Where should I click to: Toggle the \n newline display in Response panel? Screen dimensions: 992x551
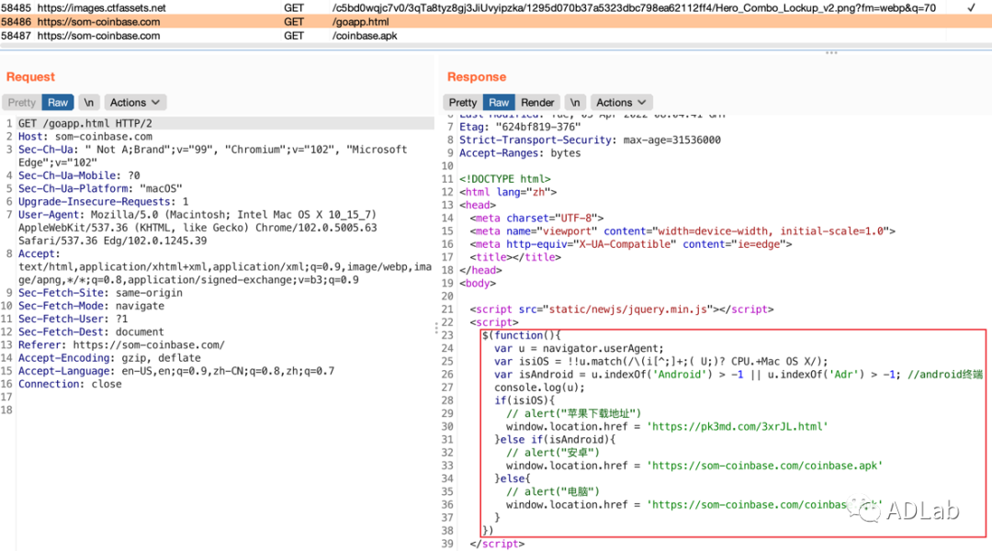[574, 103]
